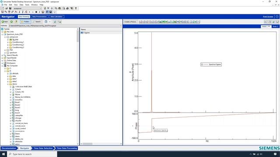Click the Delete X icon in the toolbar
Image resolution: width=280 pixels, height=157 pixels.
click(x=48, y=8)
